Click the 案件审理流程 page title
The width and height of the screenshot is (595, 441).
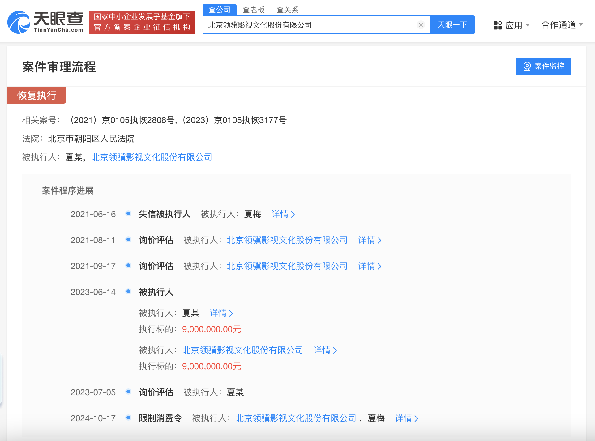pos(59,67)
